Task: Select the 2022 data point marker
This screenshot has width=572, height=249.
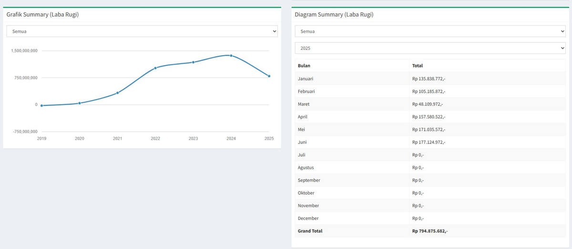Action: 155,68
